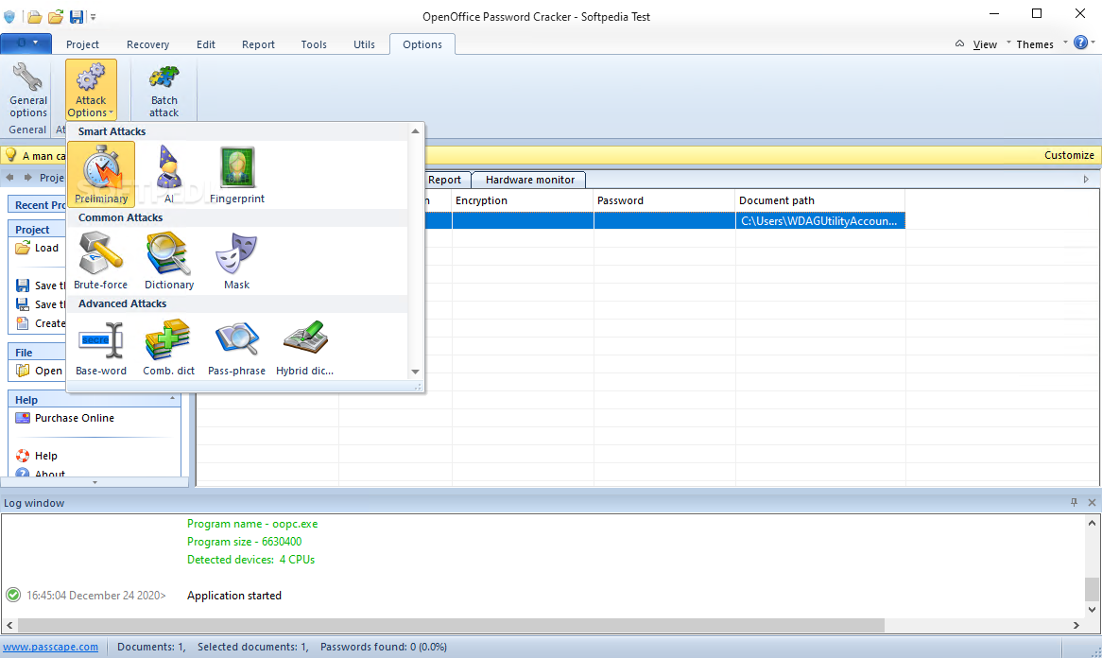Viewport: 1102px width, 658px height.
Task: Click the Password column header
Action: 664,200
